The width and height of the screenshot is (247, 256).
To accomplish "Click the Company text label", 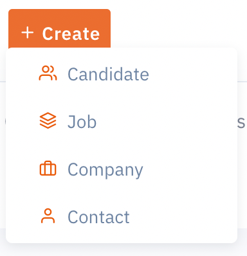I will pyautogui.click(x=105, y=170).
